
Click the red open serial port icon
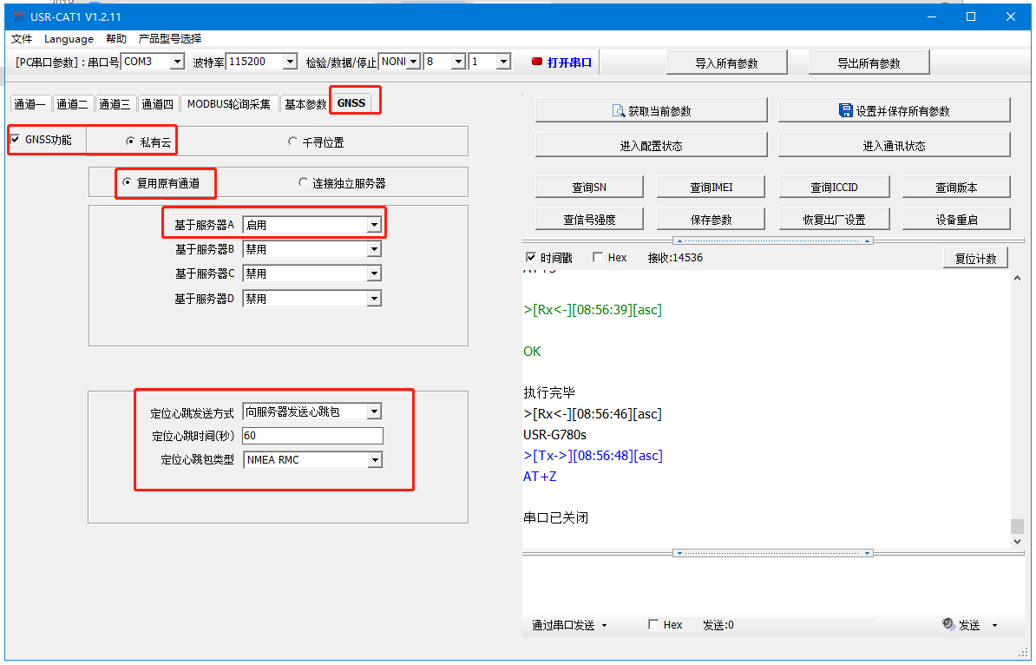point(536,62)
